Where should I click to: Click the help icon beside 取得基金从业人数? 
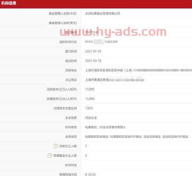(x=50, y=156)
